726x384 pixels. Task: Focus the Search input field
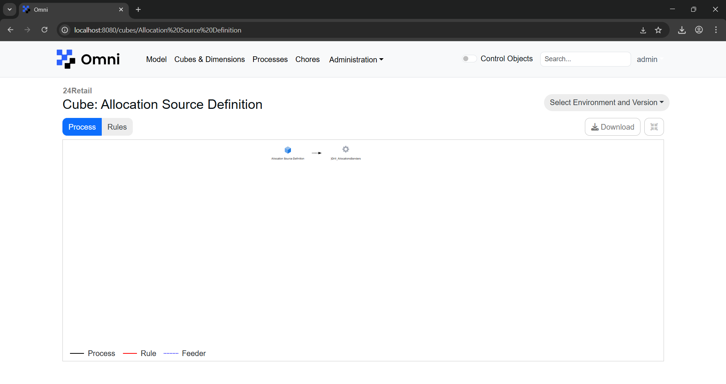pos(585,59)
